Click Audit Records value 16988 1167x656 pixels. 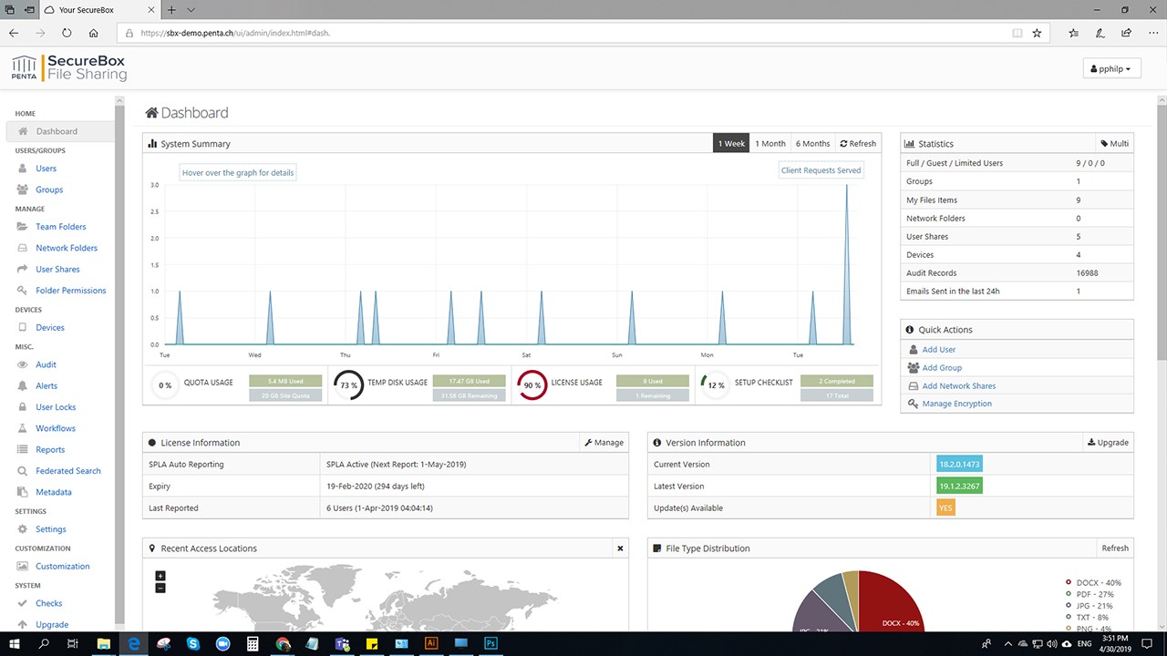[1087, 273]
